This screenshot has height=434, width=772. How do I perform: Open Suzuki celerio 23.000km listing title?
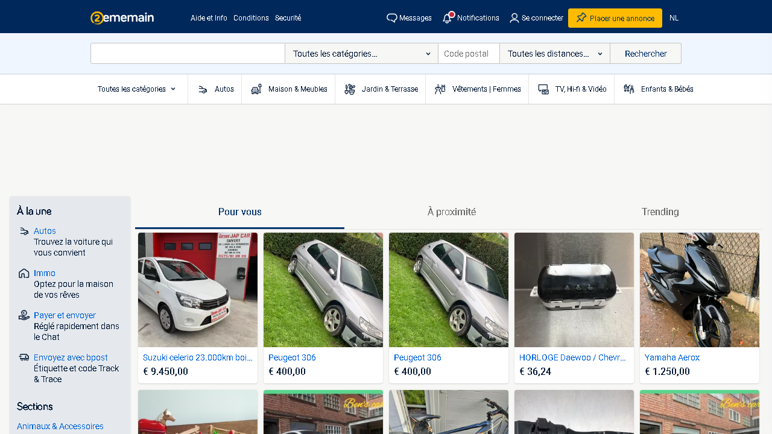click(x=198, y=357)
